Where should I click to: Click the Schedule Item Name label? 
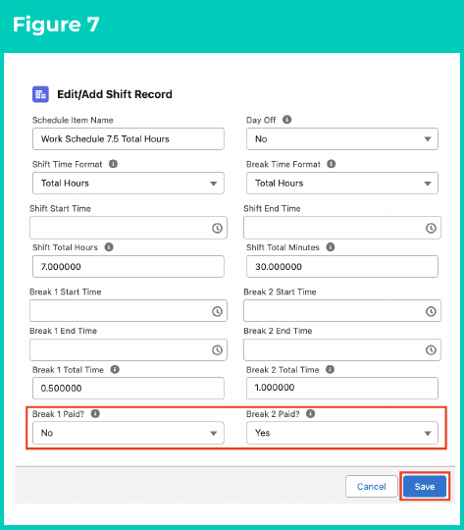coord(73,120)
